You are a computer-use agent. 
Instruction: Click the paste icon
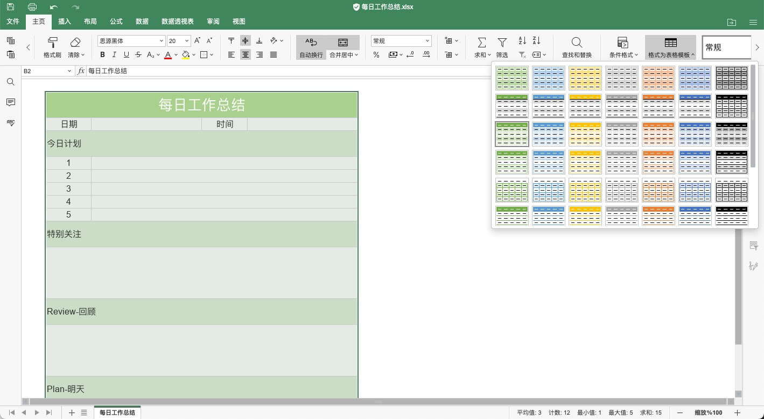click(x=11, y=54)
